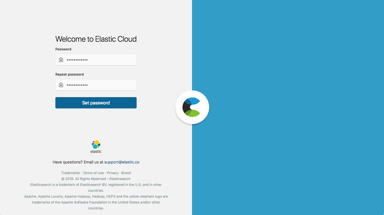Click the lock icon in Repeat password field
Screen dimensions: 384x215
click(x=61, y=85)
